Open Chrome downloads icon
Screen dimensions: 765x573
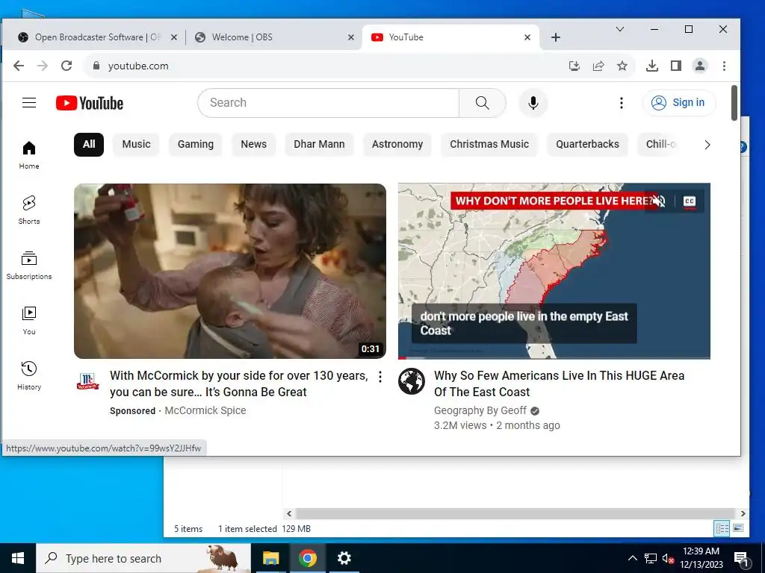coord(651,66)
